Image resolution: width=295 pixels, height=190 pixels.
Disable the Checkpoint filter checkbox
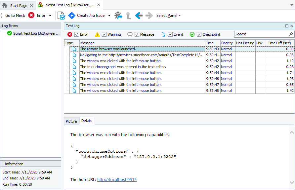coord(199,34)
